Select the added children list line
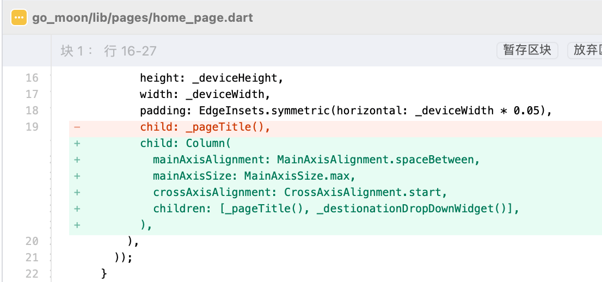This screenshot has width=602, height=282. 336,209
